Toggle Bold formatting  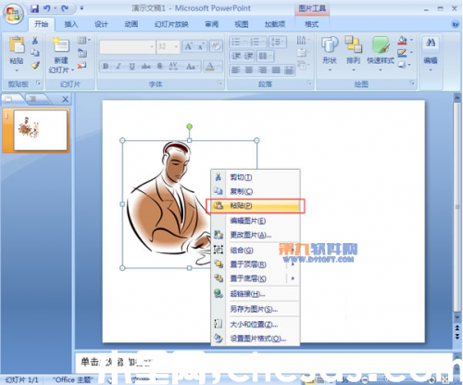[106, 66]
